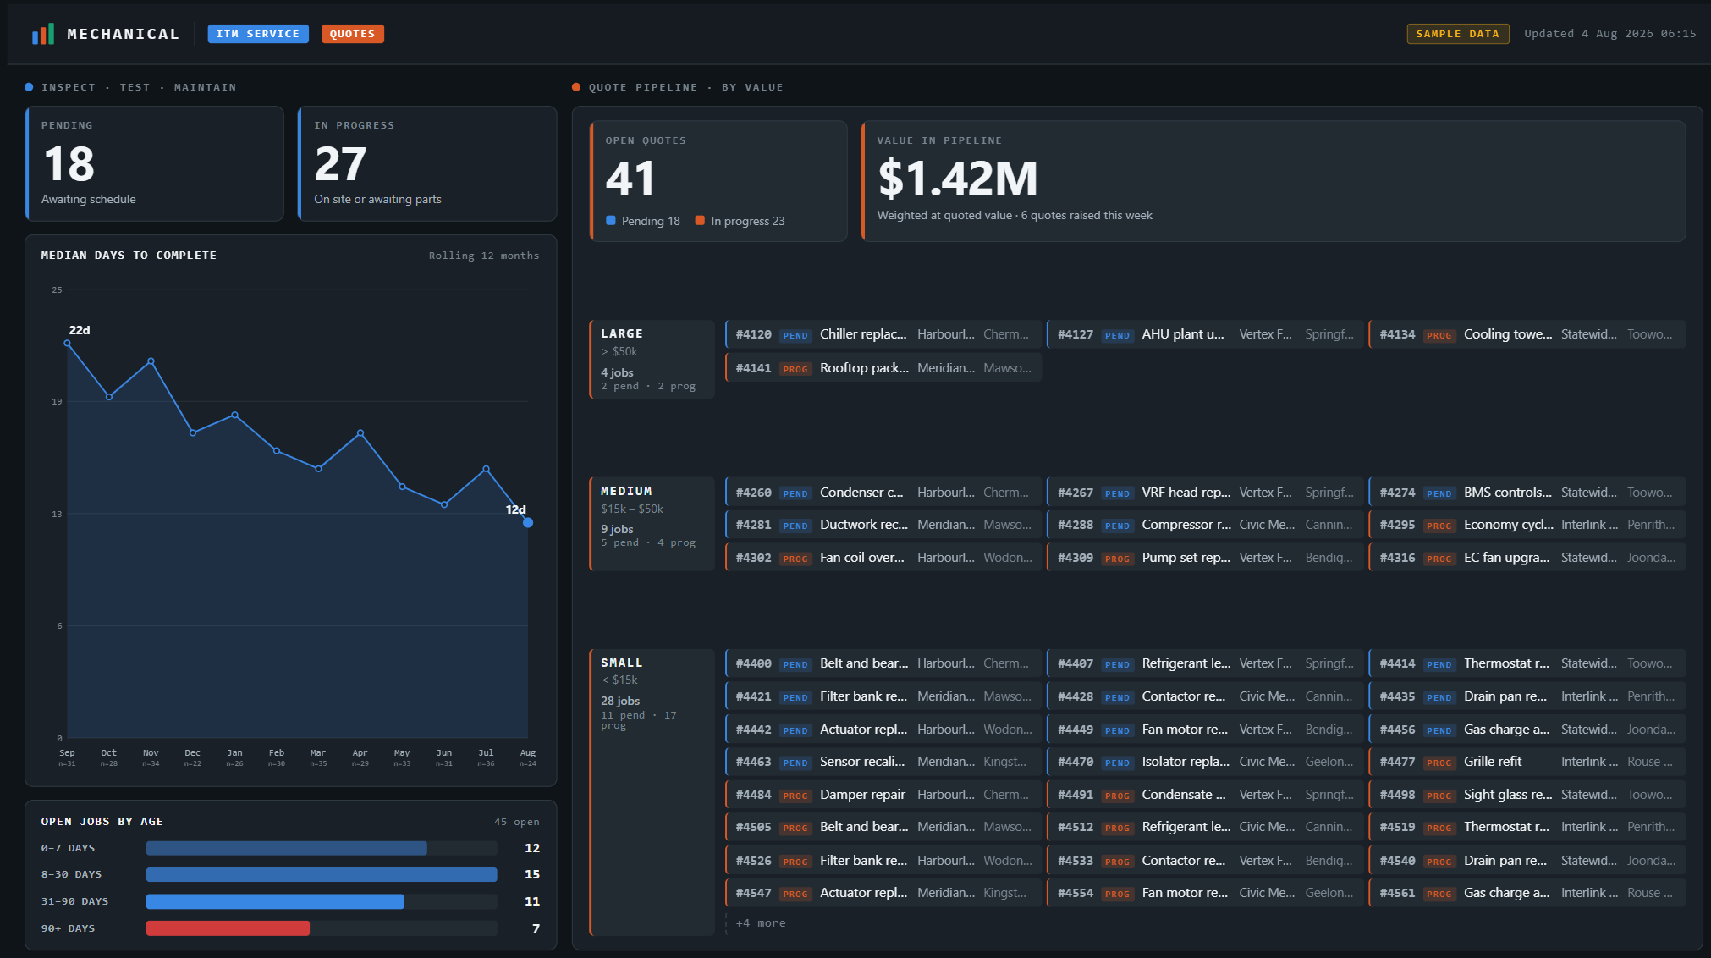This screenshot has height=958, width=1711.
Task: Click the orange In progress 23 legend square
Action: pyautogui.click(x=700, y=220)
